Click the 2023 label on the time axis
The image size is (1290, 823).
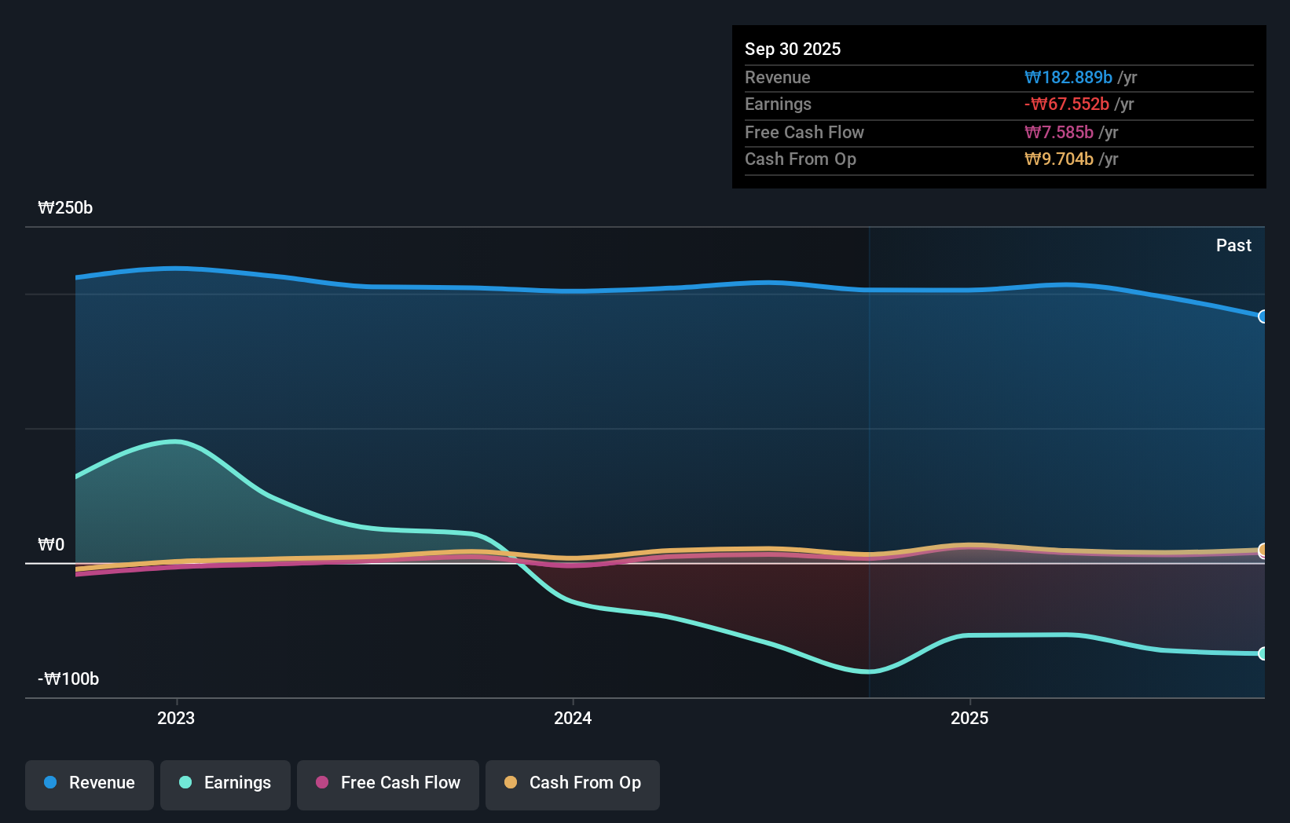click(176, 717)
